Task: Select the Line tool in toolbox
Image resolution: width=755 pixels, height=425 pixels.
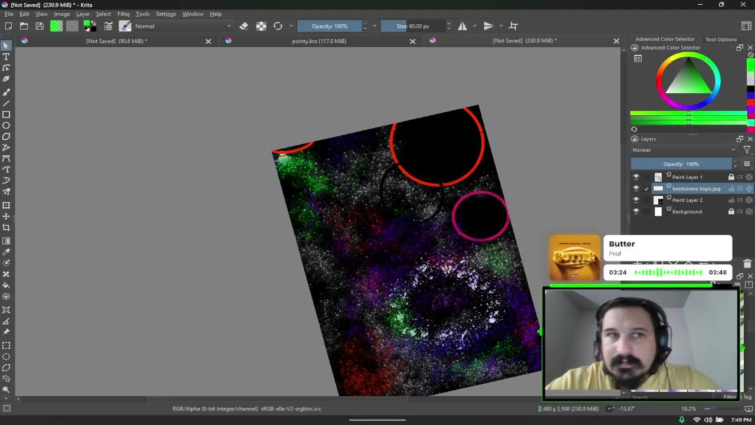Action: [6, 103]
